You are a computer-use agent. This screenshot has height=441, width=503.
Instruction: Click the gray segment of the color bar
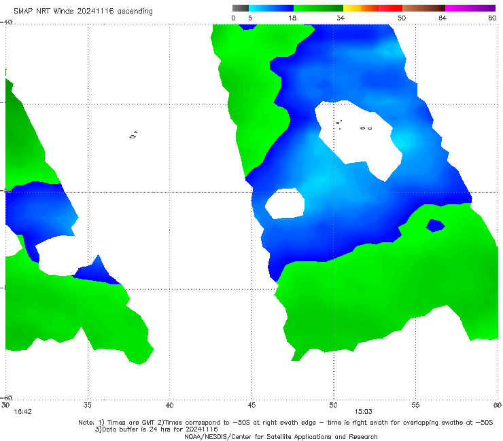(x=241, y=8)
